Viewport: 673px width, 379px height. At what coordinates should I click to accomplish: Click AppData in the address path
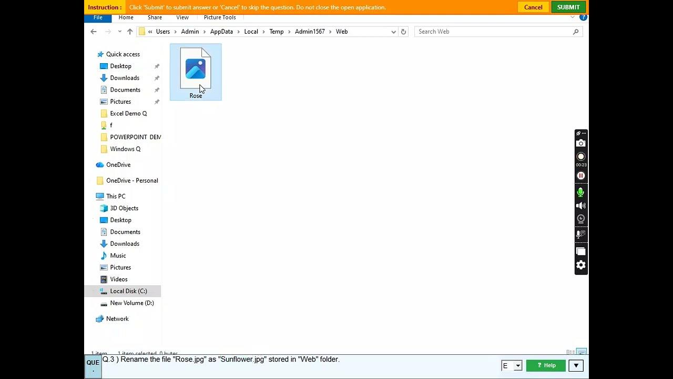point(221,32)
